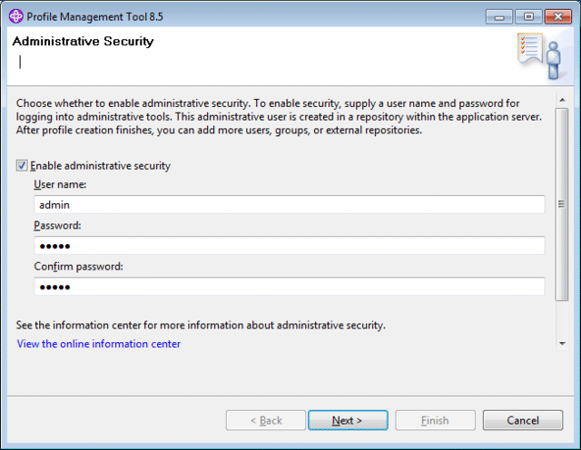Cancel the profile creation wizard
The image size is (581, 450).
(523, 420)
